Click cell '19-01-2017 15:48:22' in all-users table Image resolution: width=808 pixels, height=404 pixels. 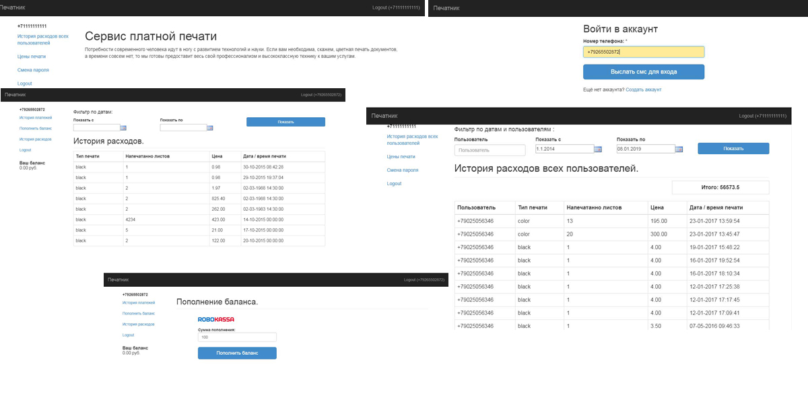click(728, 247)
